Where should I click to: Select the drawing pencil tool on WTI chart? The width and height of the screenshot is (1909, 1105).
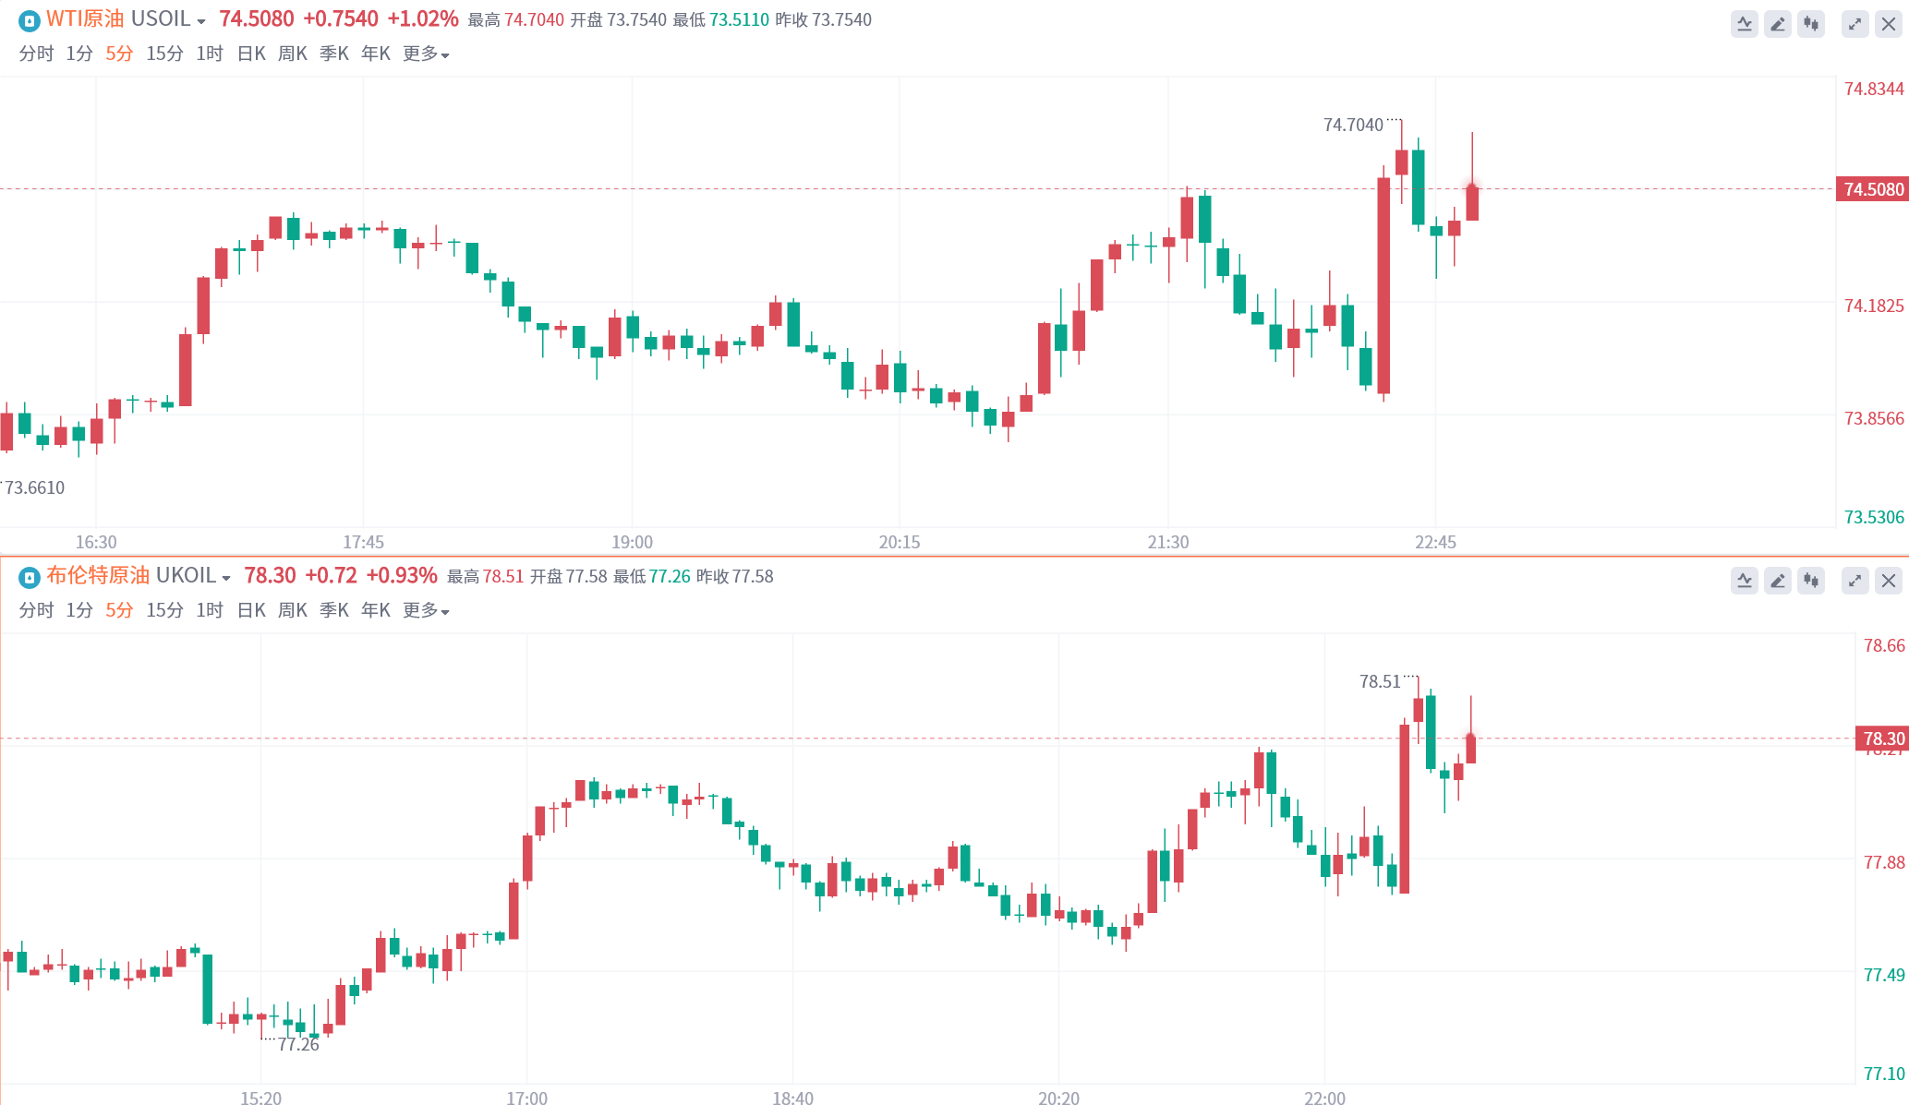coord(1777,24)
